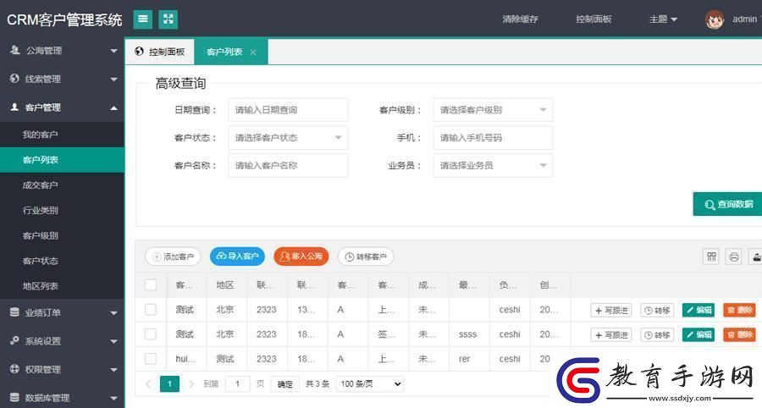Image resolution: width=762 pixels, height=408 pixels.
Task: Print the table using printer icon
Action: pos(734,256)
